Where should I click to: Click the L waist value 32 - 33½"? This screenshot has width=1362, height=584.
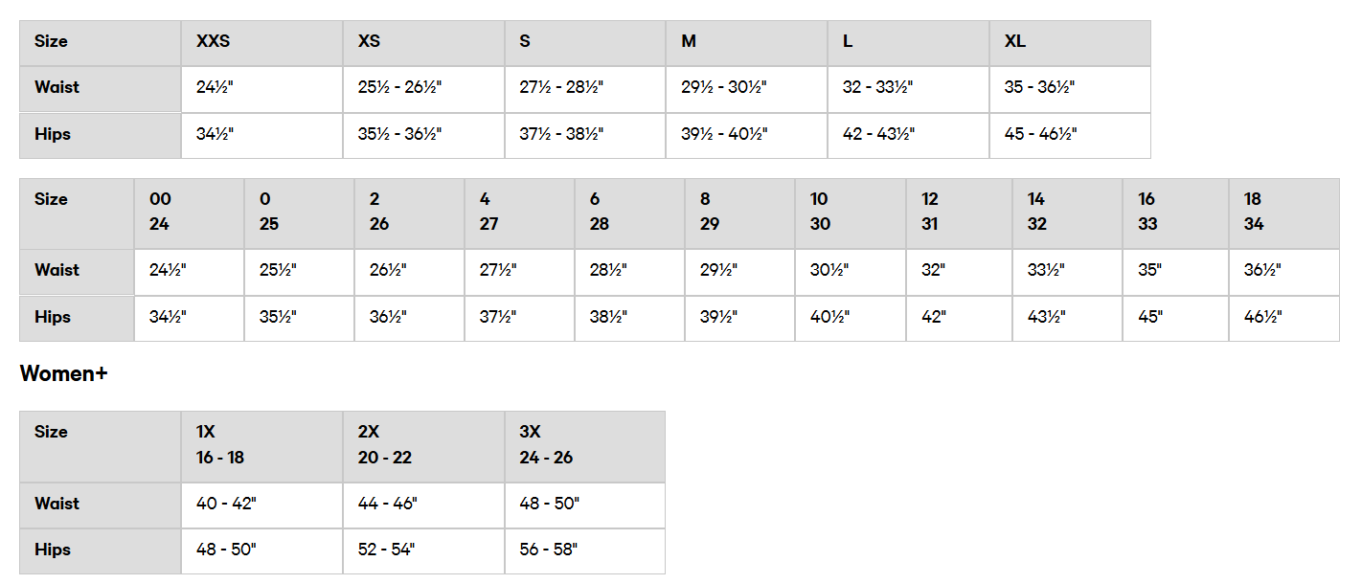pos(908,88)
